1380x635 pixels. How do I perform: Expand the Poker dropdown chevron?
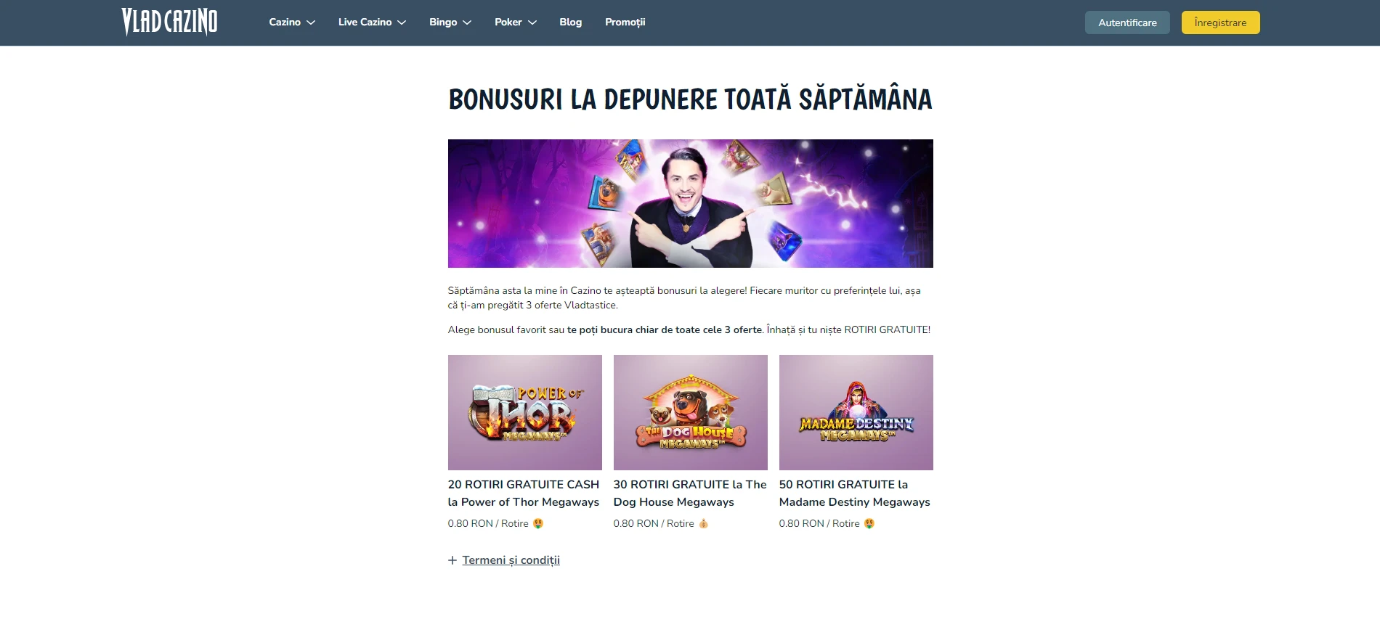pos(532,22)
